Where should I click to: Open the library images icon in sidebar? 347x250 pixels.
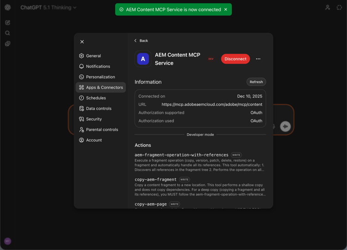pyautogui.click(x=7, y=43)
